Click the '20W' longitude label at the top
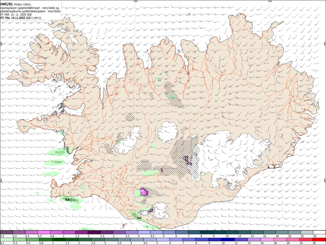The height and width of the screenshot is (245, 326). coord(135,1)
